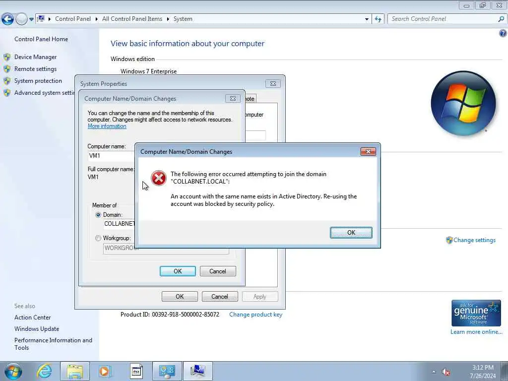Close the error dialog using red X

pyautogui.click(x=368, y=152)
